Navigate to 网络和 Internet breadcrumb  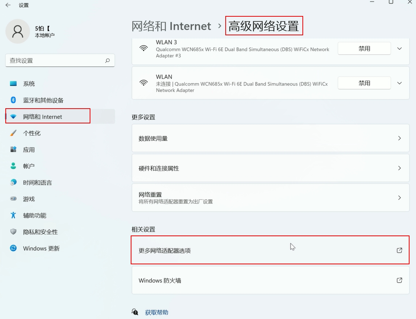pos(171,26)
